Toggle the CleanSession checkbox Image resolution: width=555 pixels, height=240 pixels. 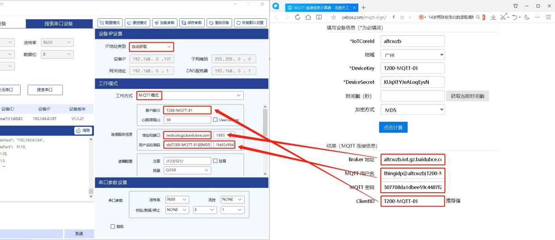click(x=215, y=120)
